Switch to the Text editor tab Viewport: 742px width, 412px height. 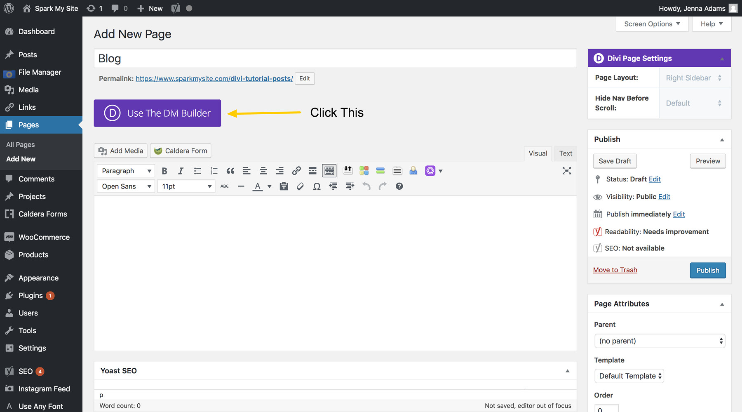(x=566, y=153)
